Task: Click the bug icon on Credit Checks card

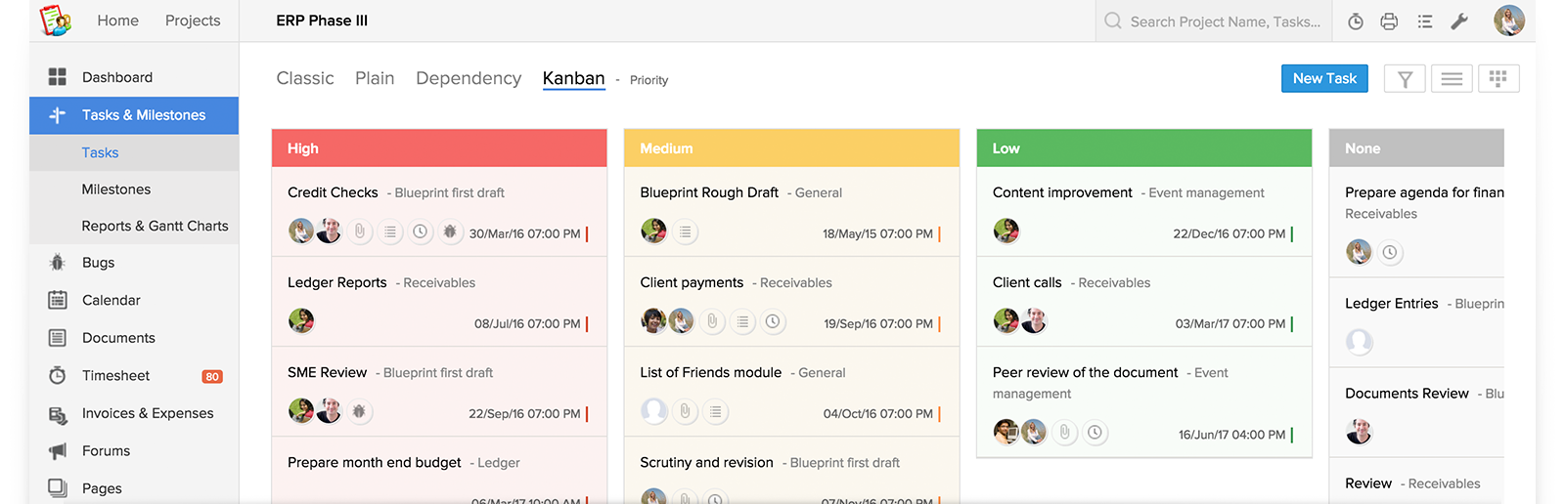Action: (450, 232)
